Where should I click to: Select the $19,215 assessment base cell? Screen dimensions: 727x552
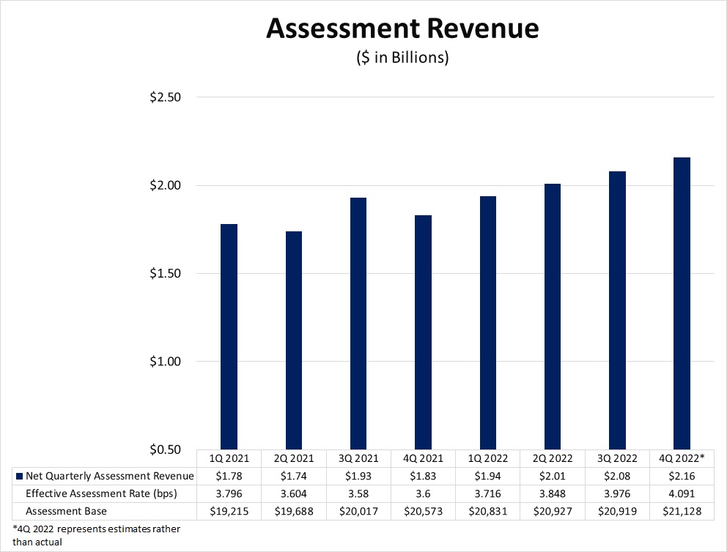[229, 511]
